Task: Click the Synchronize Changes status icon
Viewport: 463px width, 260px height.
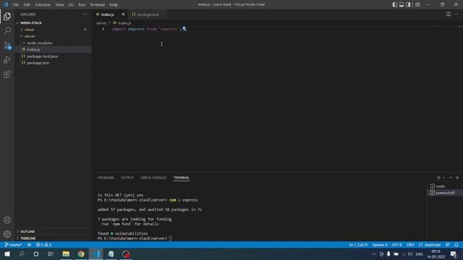Action: tap(29, 245)
